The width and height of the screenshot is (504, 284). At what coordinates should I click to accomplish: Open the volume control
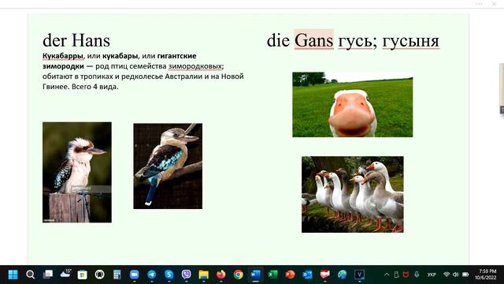coord(455,275)
